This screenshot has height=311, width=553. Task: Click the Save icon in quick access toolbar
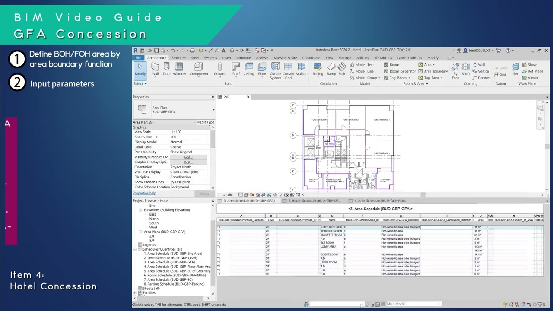(156, 51)
